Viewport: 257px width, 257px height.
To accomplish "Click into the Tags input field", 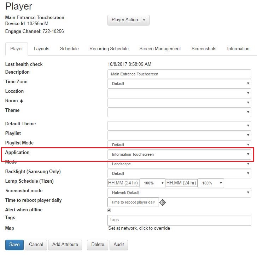I will 179,220.
